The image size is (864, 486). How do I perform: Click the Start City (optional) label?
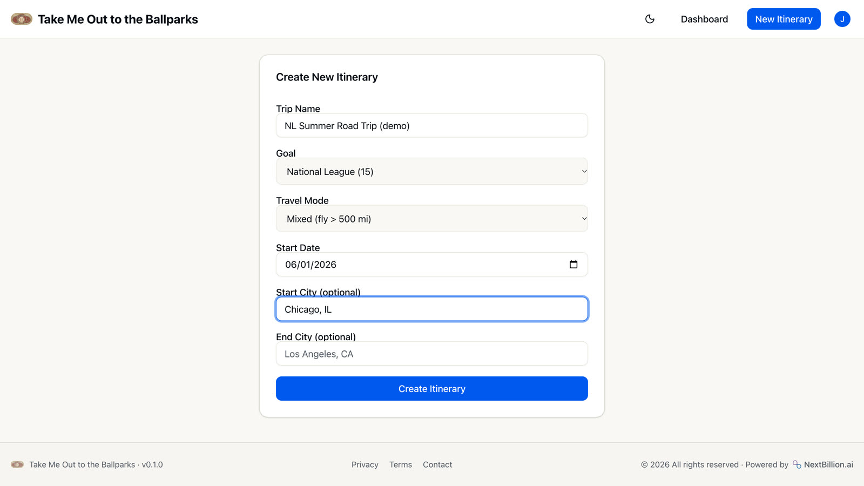click(x=318, y=292)
